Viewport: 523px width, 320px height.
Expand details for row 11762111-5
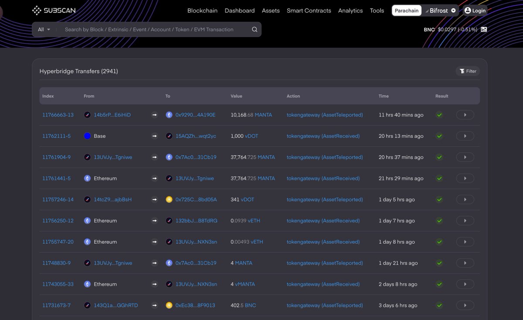(x=465, y=136)
